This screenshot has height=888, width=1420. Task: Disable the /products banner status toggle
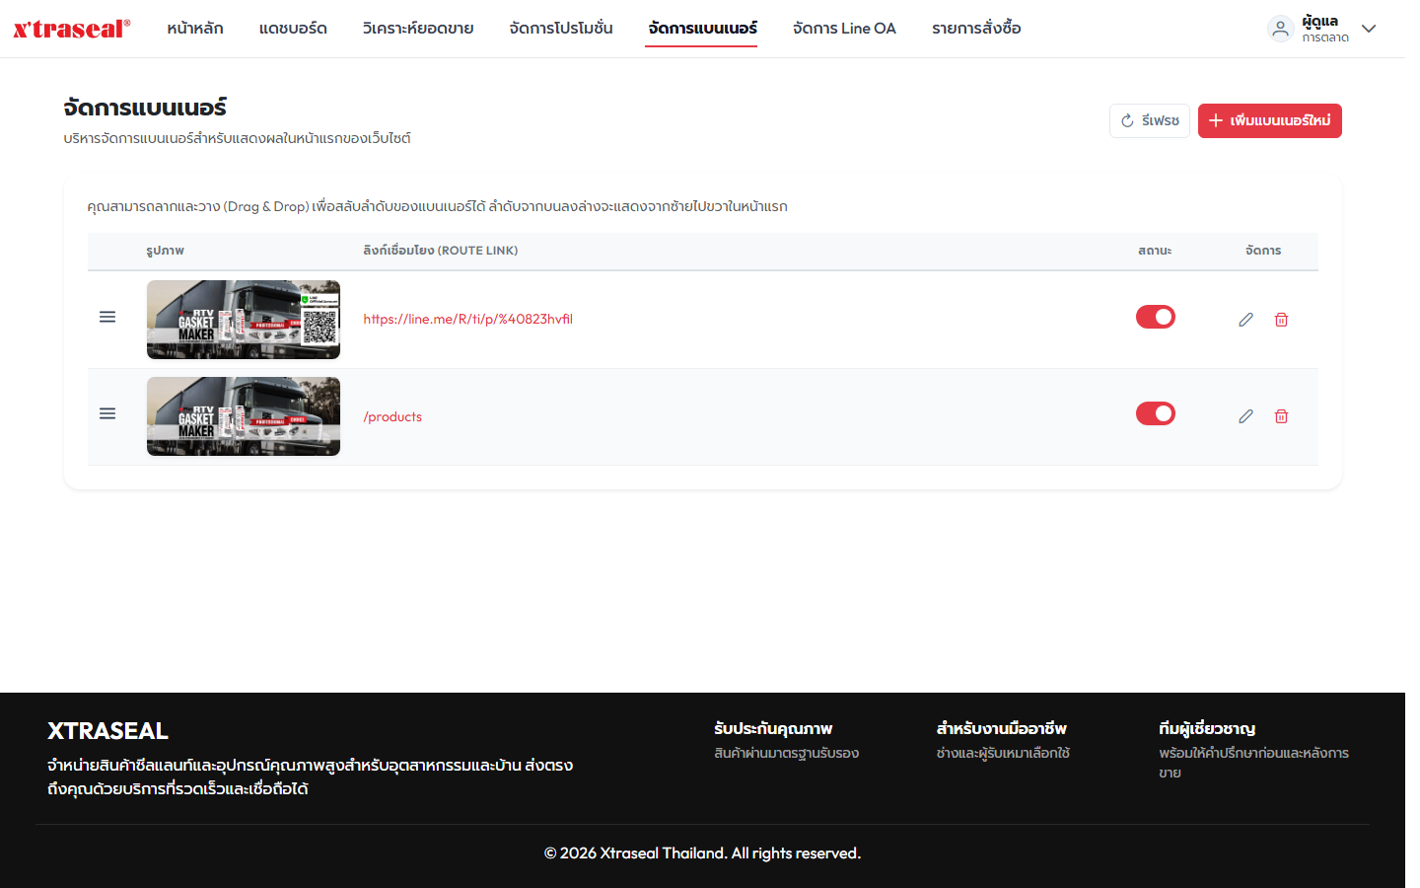point(1155,413)
